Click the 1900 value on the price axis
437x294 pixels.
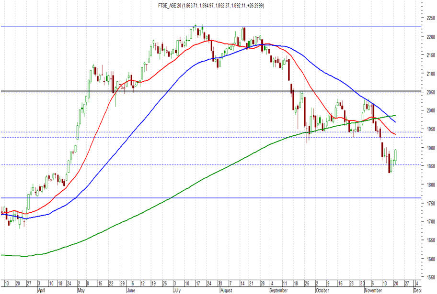[431, 148]
